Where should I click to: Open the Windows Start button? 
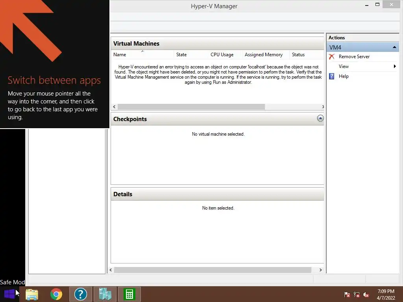pyautogui.click(x=9, y=294)
